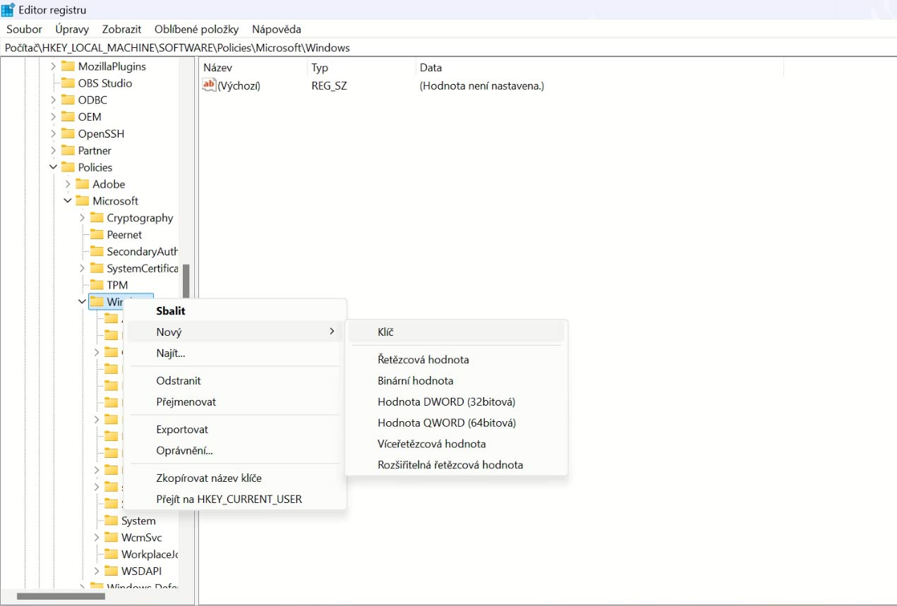Click Oprávnění... in the context menu
This screenshot has width=897, height=606.
[184, 451]
